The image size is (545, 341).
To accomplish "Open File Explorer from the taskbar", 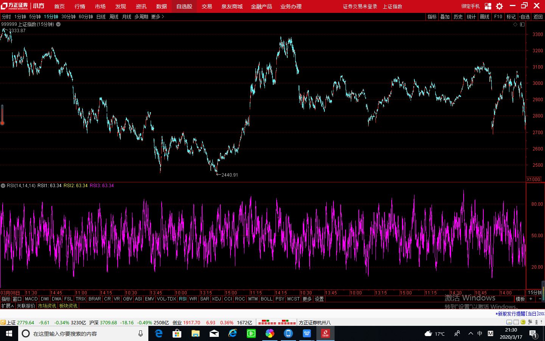I will pos(195,333).
